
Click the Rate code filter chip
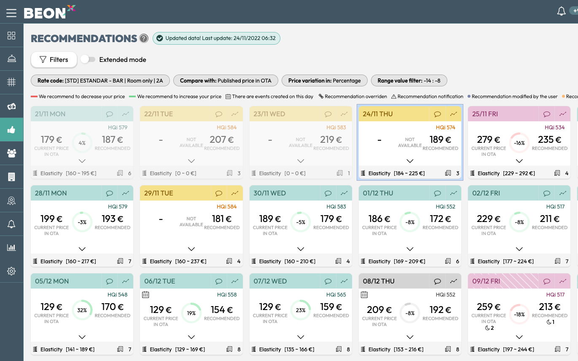pyautogui.click(x=100, y=80)
